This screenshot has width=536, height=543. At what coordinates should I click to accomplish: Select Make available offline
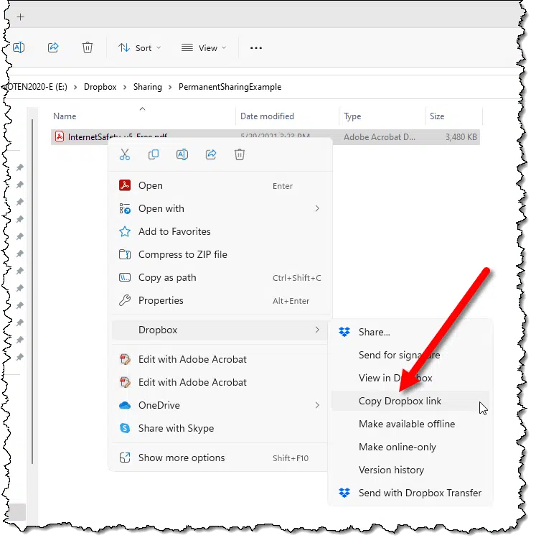[x=410, y=424]
